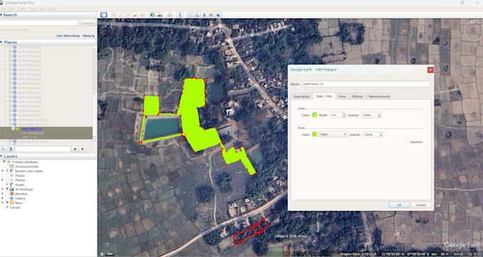The image size is (483, 257).
Task: Enable the Places layer checkbox
Action: point(7,176)
